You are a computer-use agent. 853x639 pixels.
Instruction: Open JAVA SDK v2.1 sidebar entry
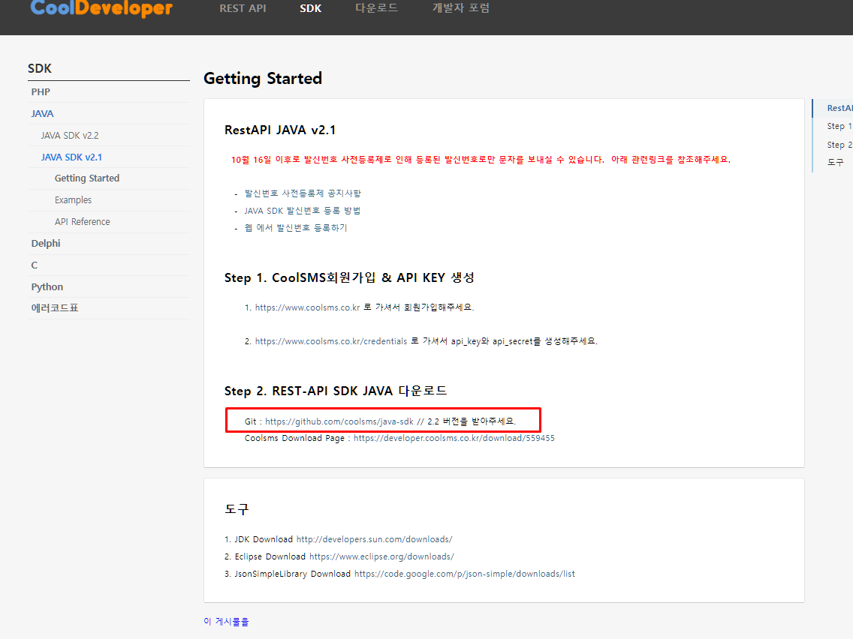coord(71,157)
